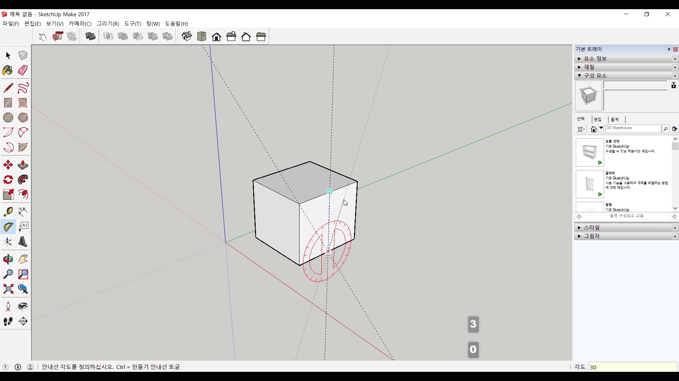Image resolution: width=679 pixels, height=381 pixels.
Task: Select the 보통 선반 component thumbnail
Action: coord(590,152)
